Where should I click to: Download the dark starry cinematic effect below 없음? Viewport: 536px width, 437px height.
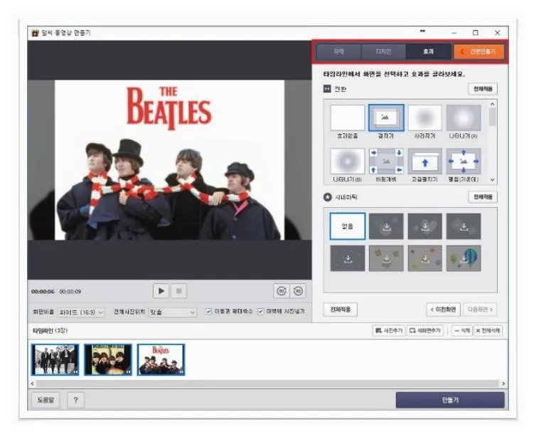(x=348, y=258)
